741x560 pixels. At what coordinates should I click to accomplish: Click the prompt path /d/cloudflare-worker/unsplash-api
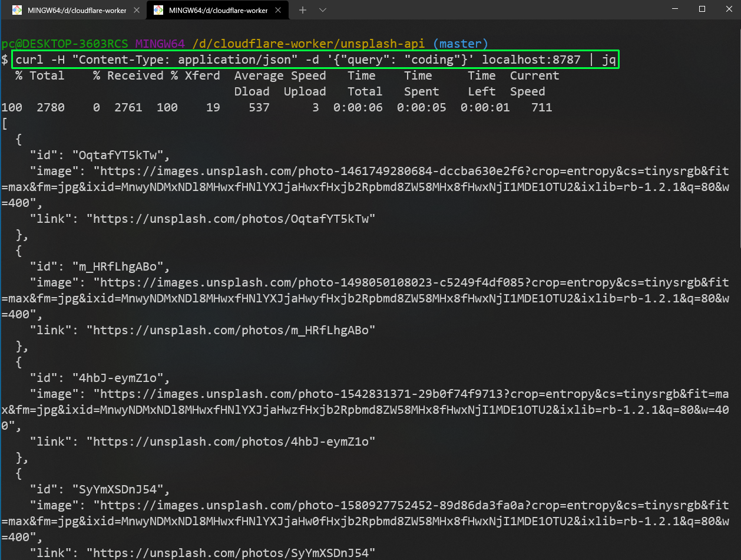[x=309, y=44]
